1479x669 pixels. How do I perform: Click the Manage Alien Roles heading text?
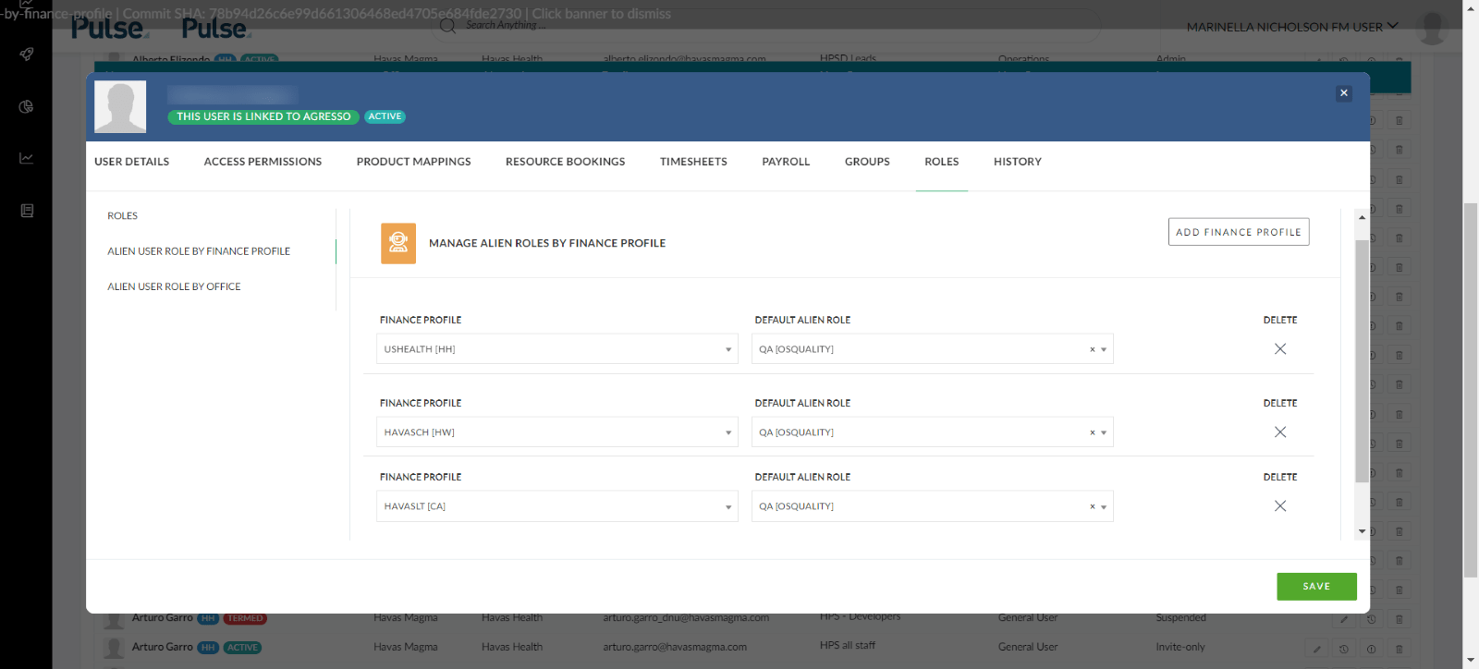click(547, 244)
